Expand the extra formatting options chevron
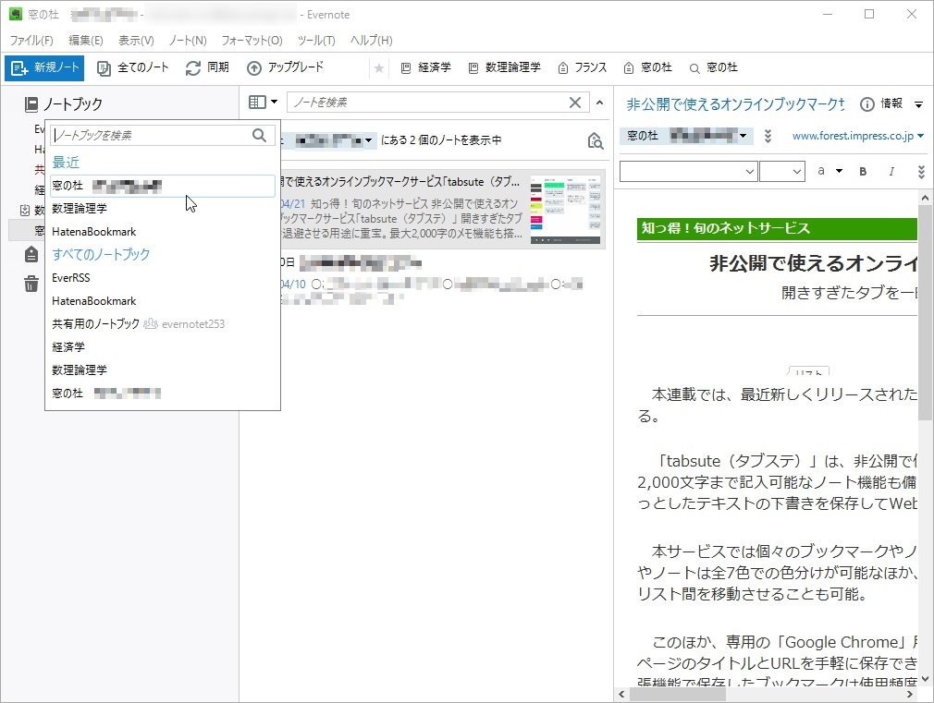The height and width of the screenshot is (703, 934). coord(921,172)
